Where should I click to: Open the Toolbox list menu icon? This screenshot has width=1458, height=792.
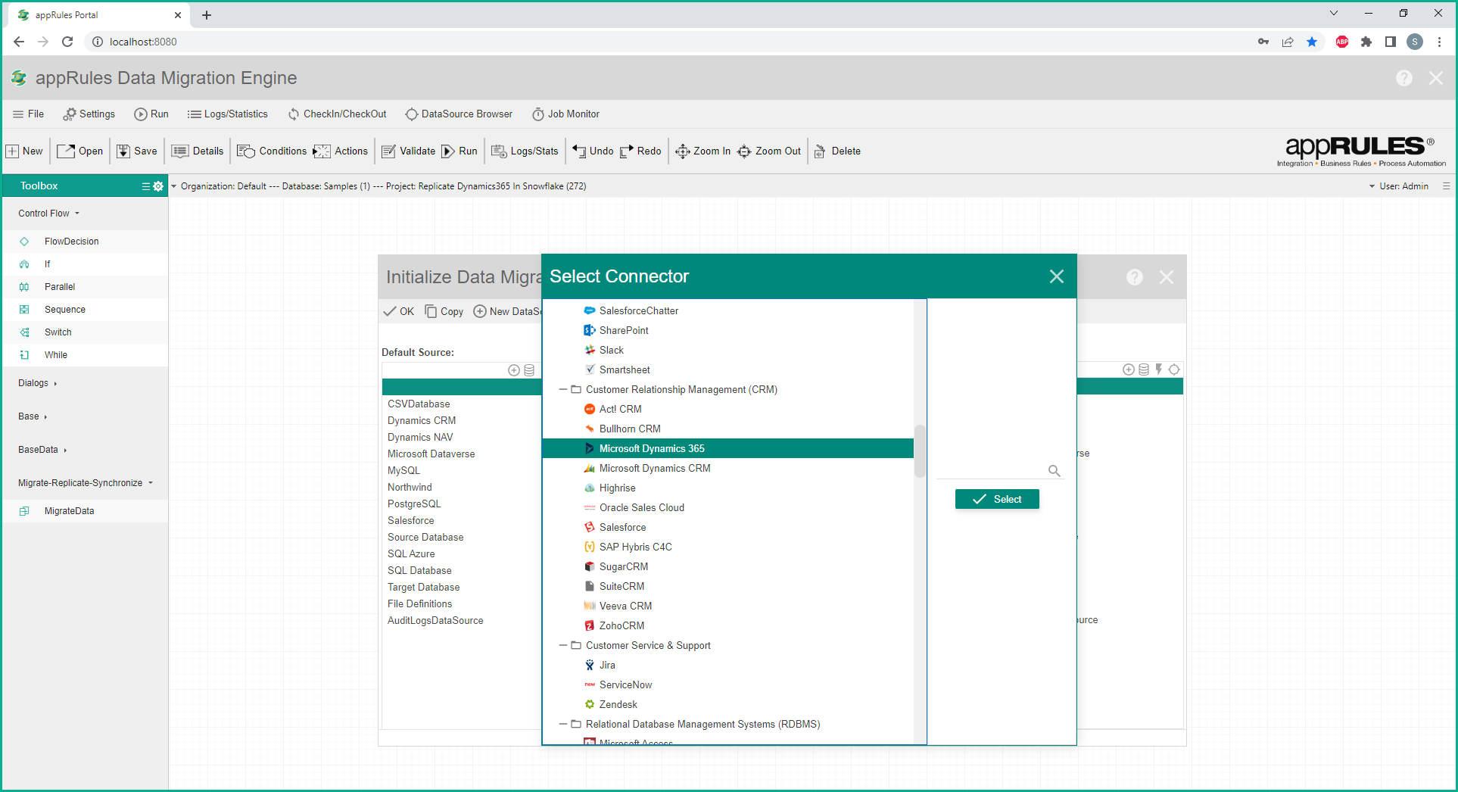coord(146,186)
